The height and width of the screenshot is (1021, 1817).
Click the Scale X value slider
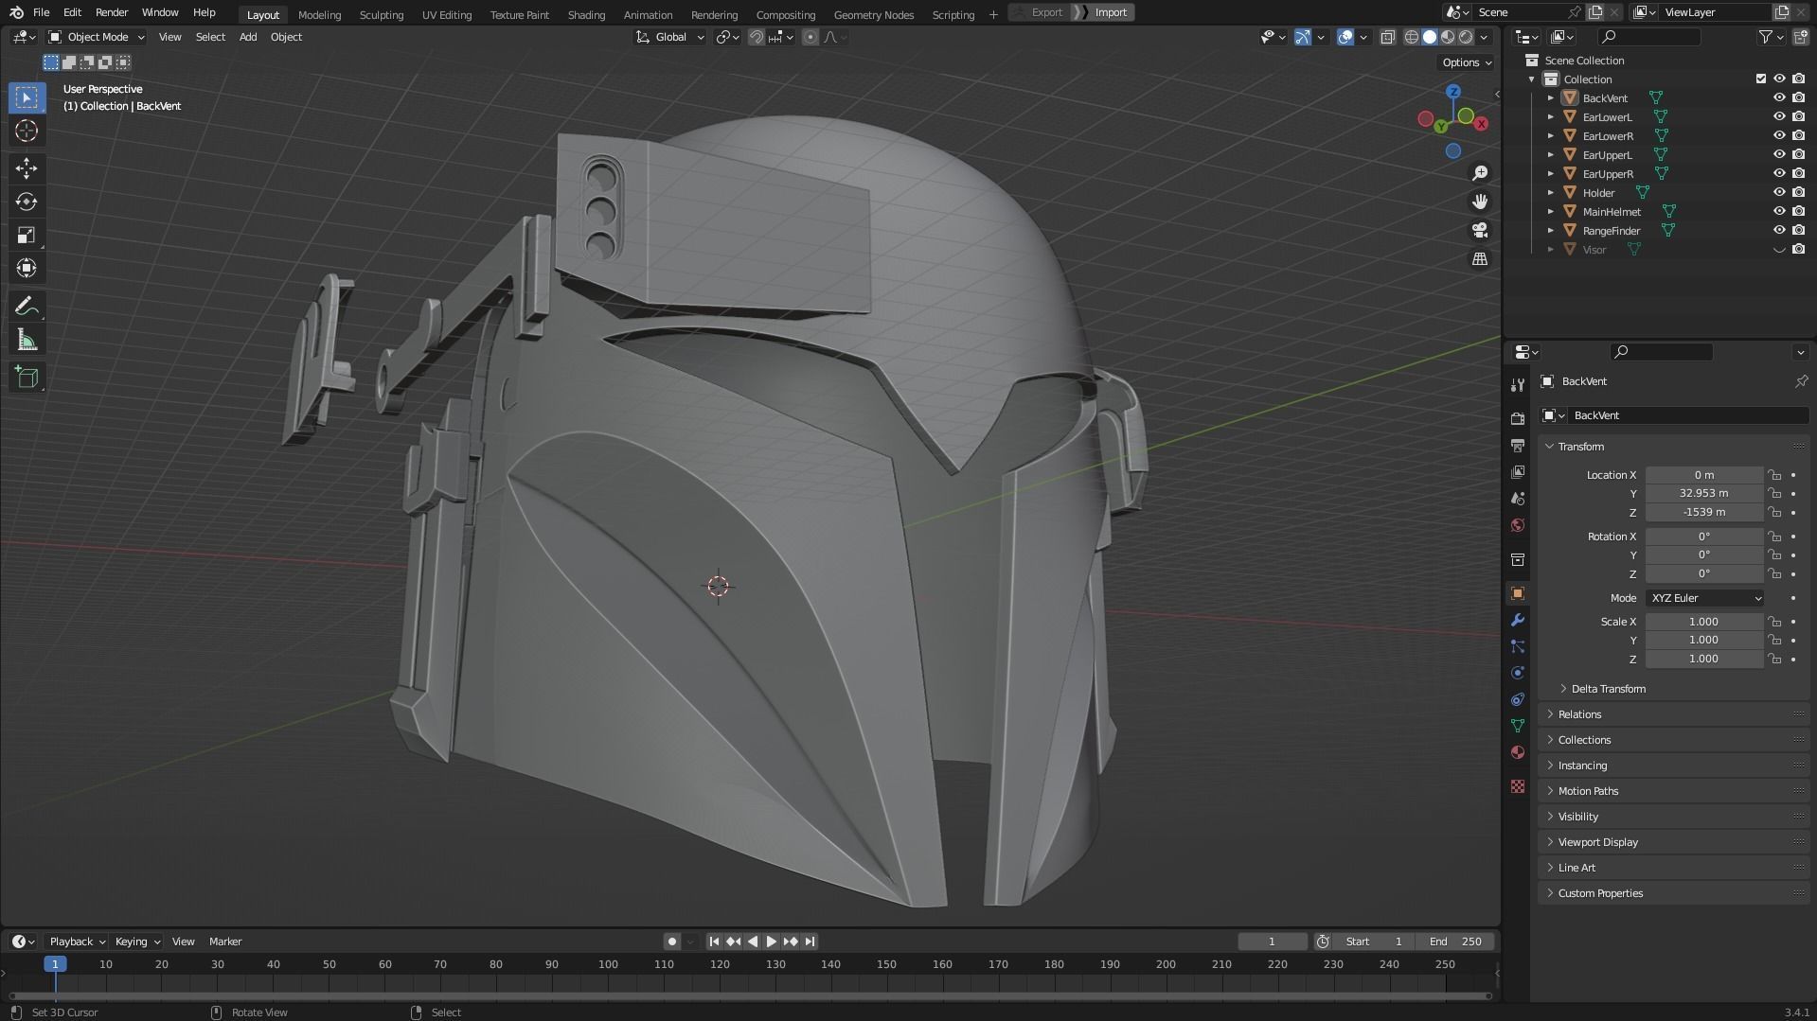pyautogui.click(x=1704, y=622)
